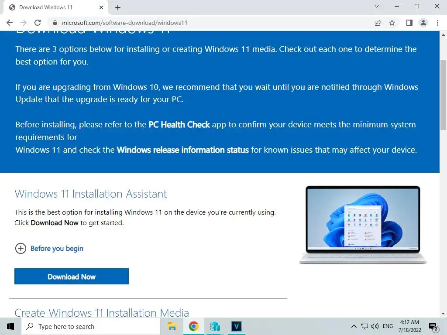Open the Chrome profile avatar
This screenshot has height=335, width=447.
point(423,23)
